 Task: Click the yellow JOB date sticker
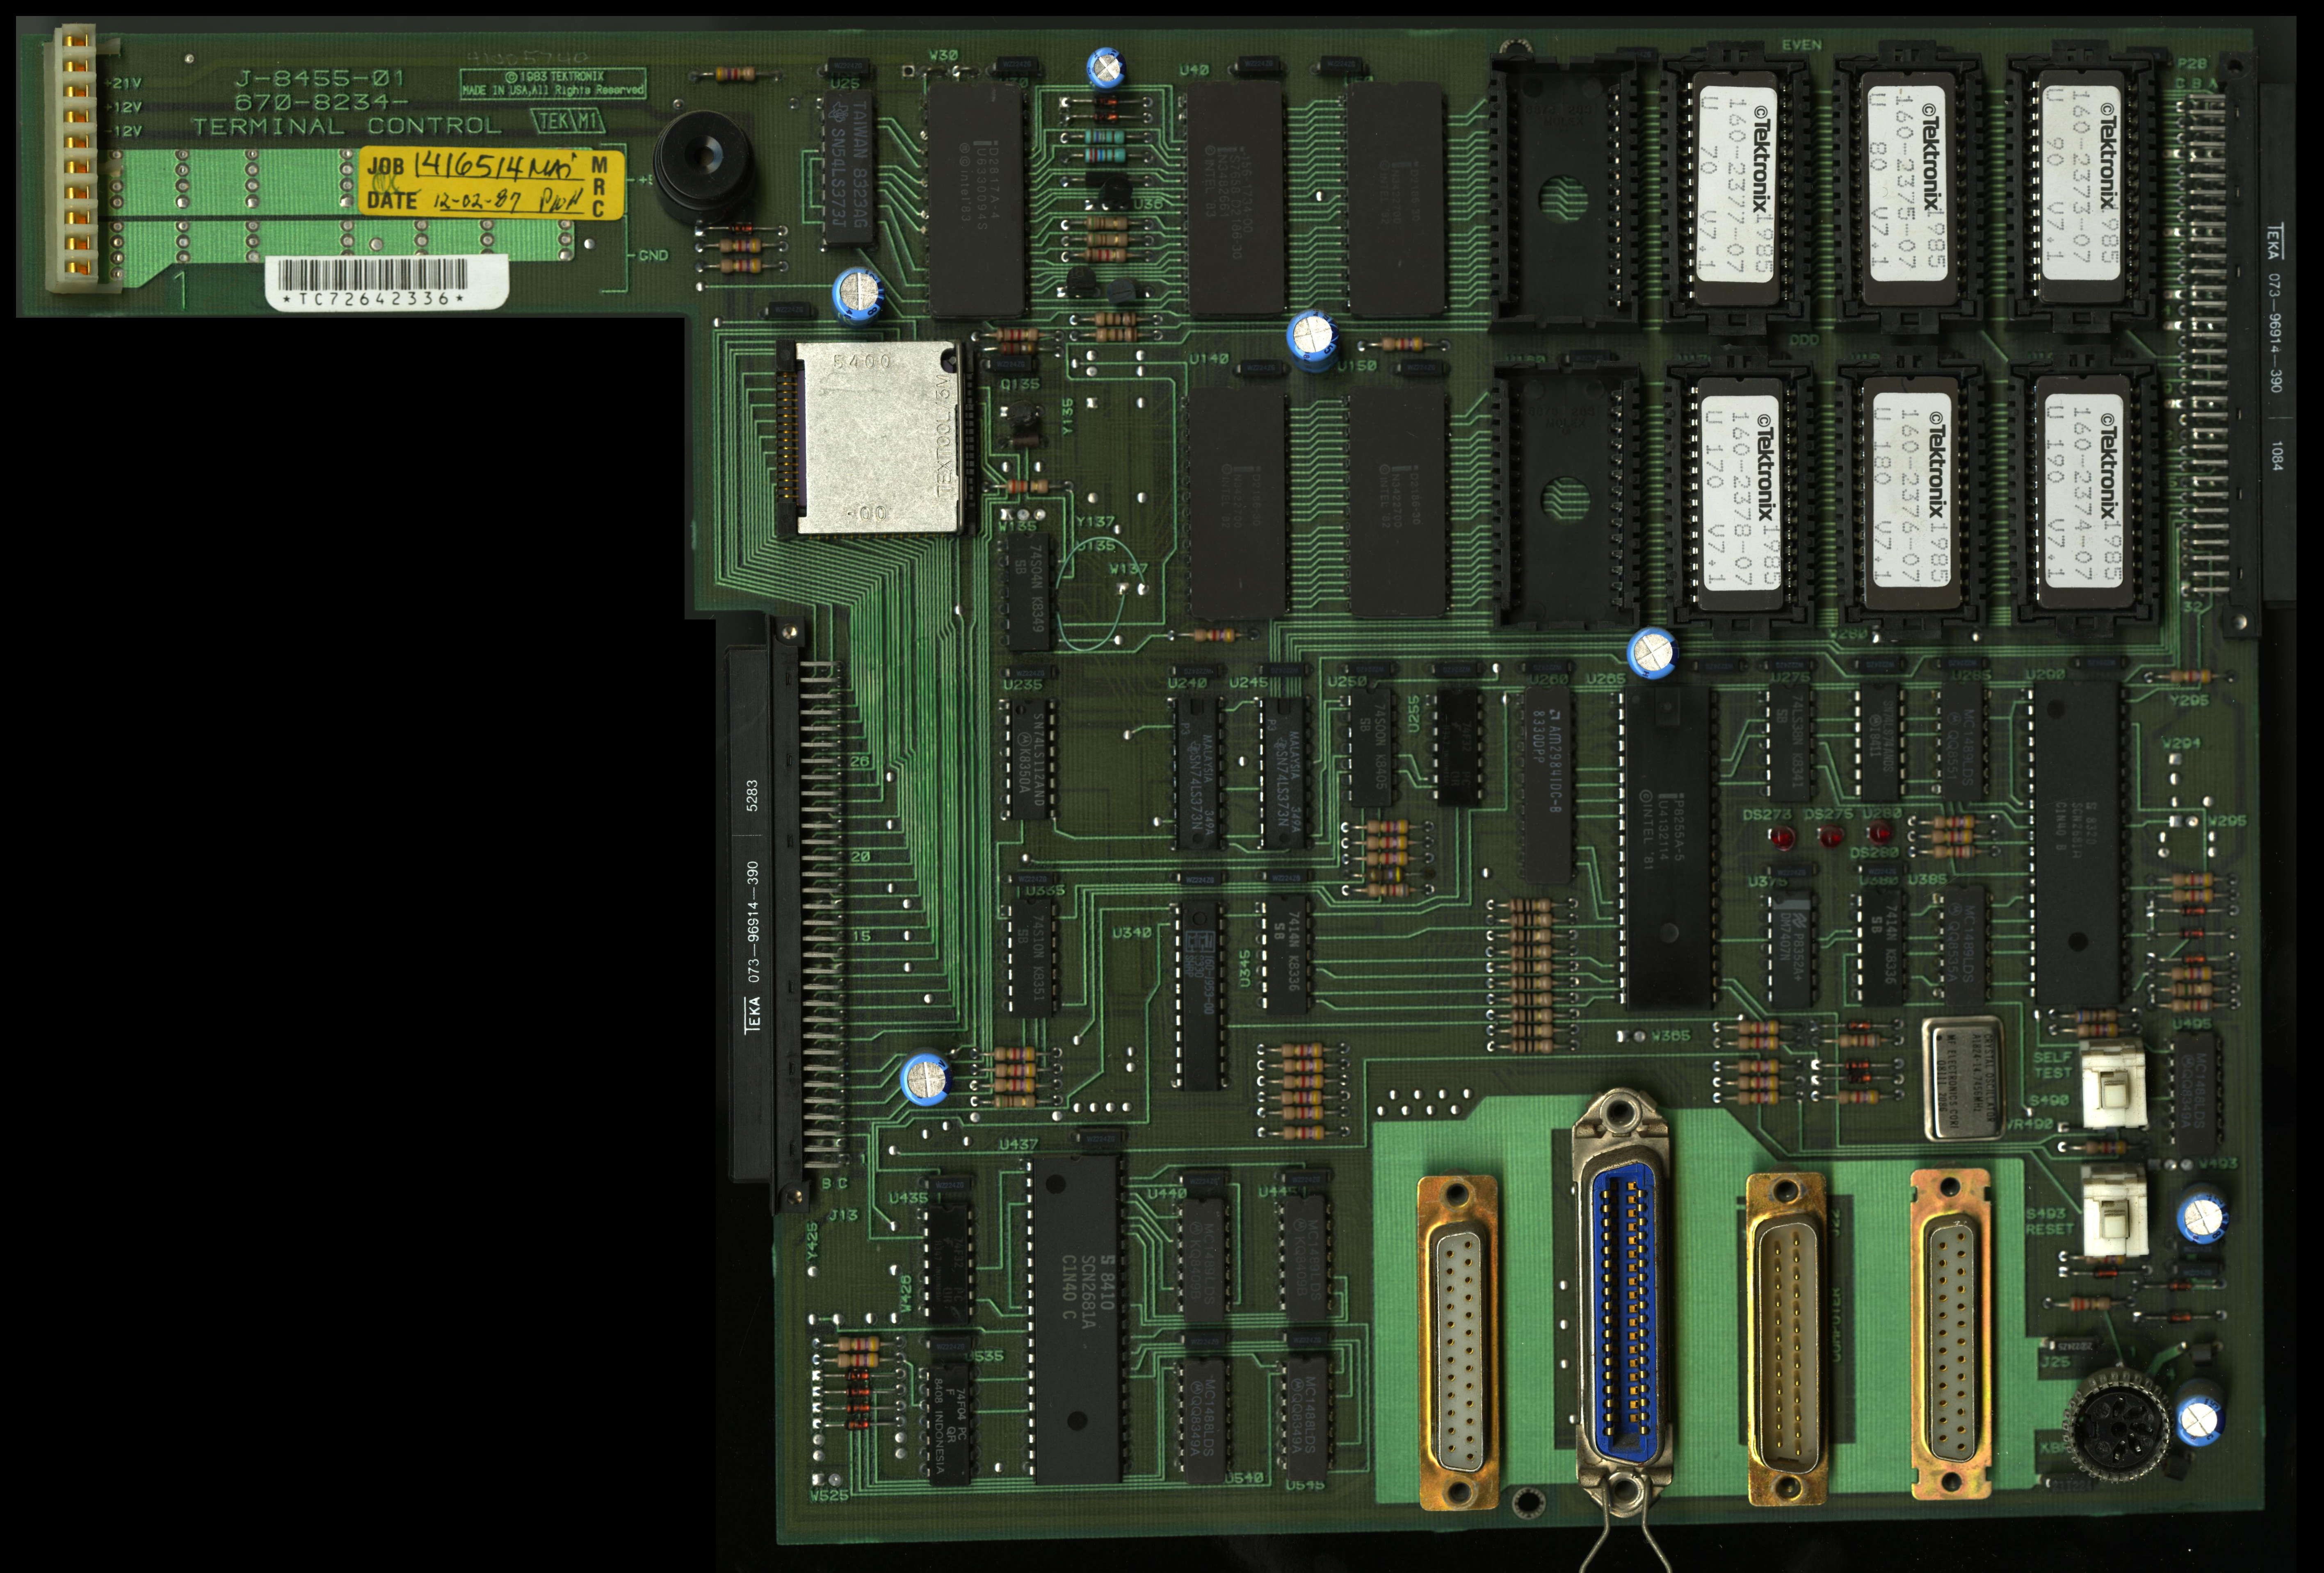click(x=493, y=183)
